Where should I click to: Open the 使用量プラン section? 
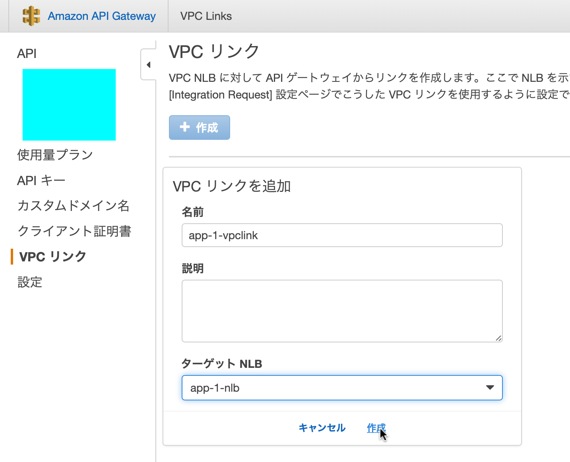(55, 155)
